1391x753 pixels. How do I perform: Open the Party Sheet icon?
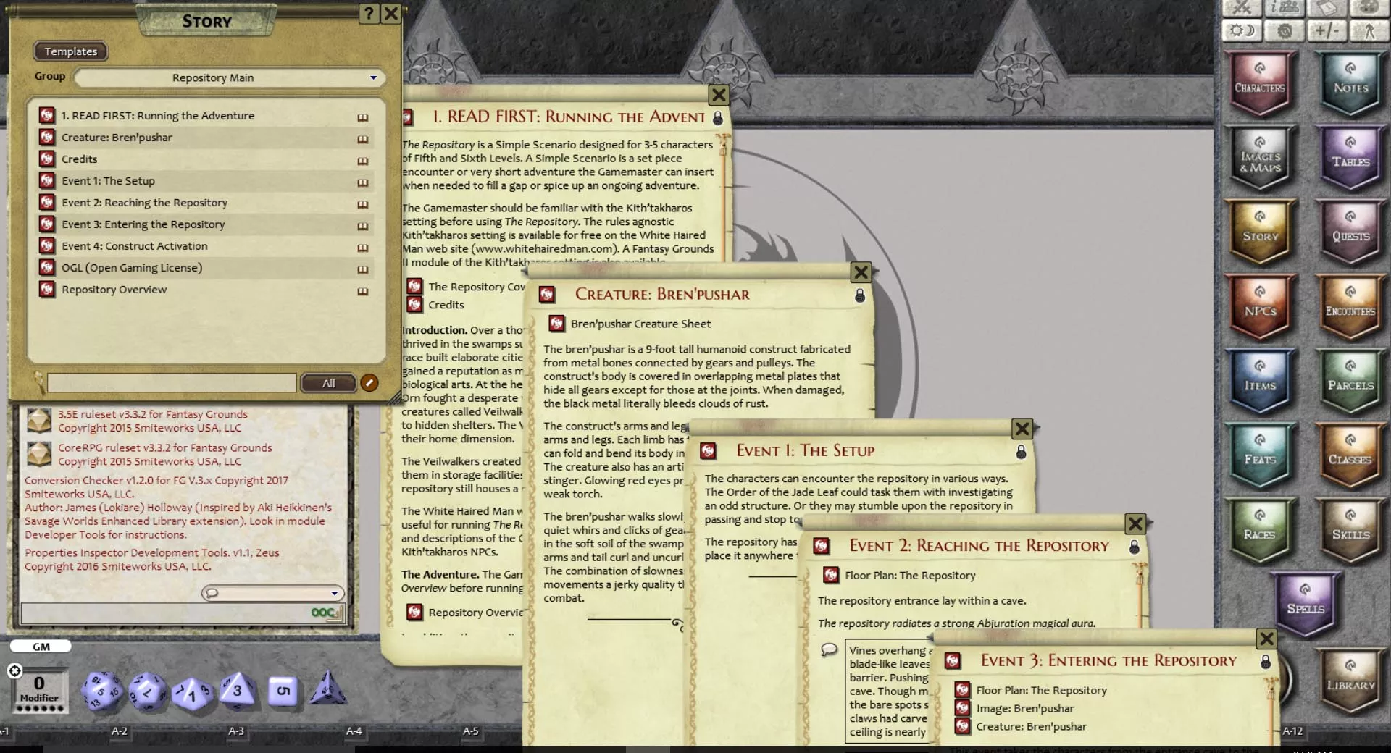(1285, 7)
